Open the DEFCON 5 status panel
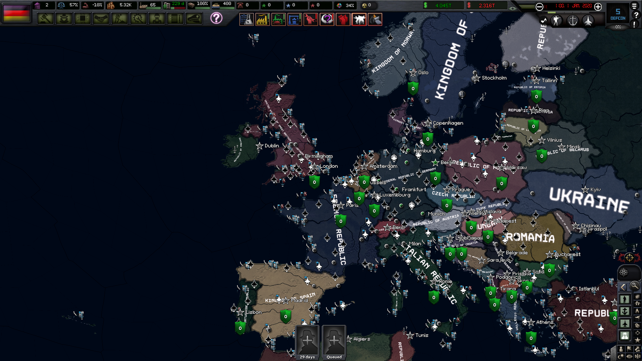The width and height of the screenshot is (642, 361). pyautogui.click(x=618, y=14)
